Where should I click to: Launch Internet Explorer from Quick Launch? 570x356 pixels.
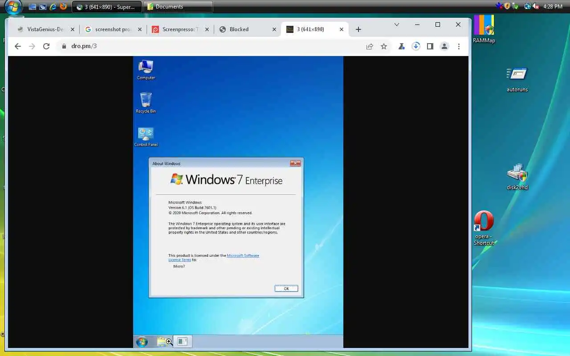(x=53, y=7)
